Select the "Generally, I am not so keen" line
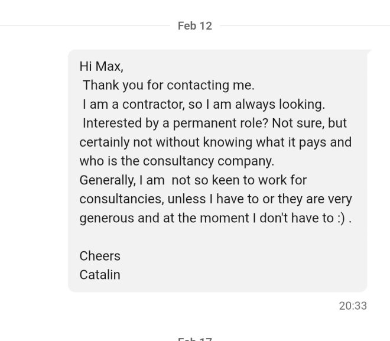This screenshot has height=341, width=390. (193, 180)
